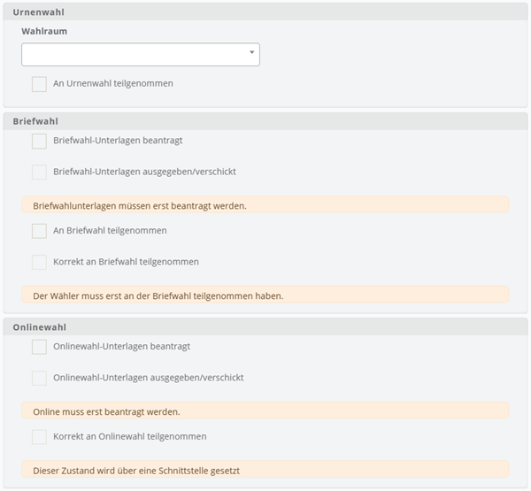Click the 'Der Wähler muss erst' warning message
This screenshot has width=531, height=491.
point(265,295)
